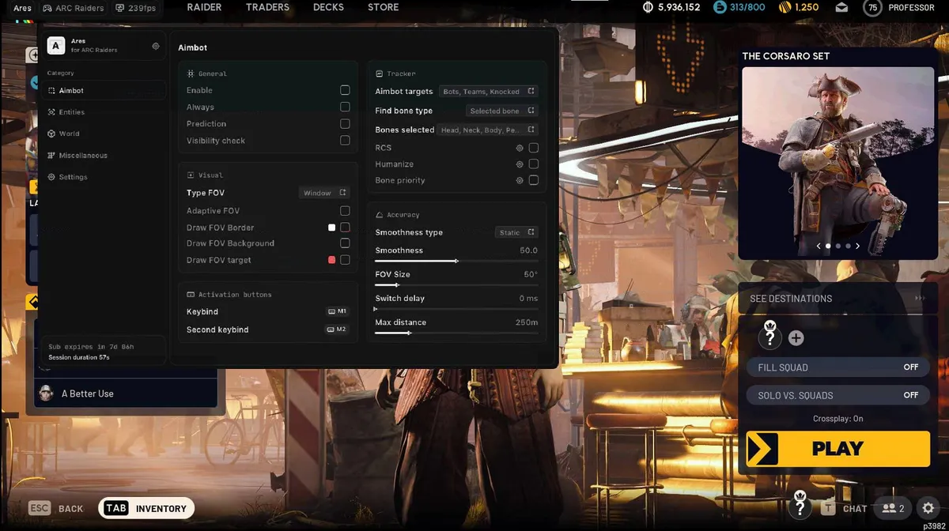Toggle Fill Squad OFF switch
949x531 pixels.
pos(837,367)
